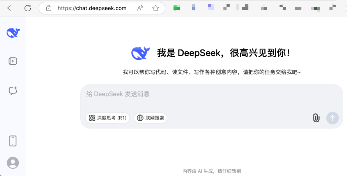Send the message with arrow button
The image size is (347, 176).
coord(333,118)
